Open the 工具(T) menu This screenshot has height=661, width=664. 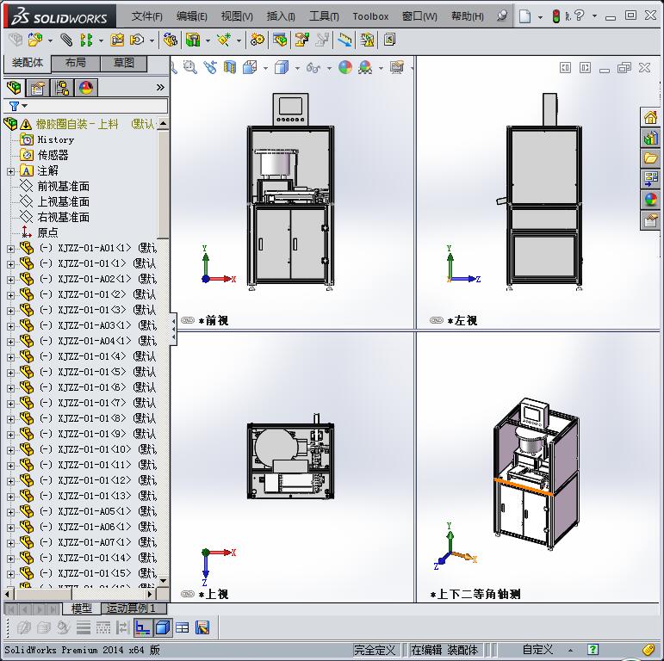pyautogui.click(x=324, y=16)
